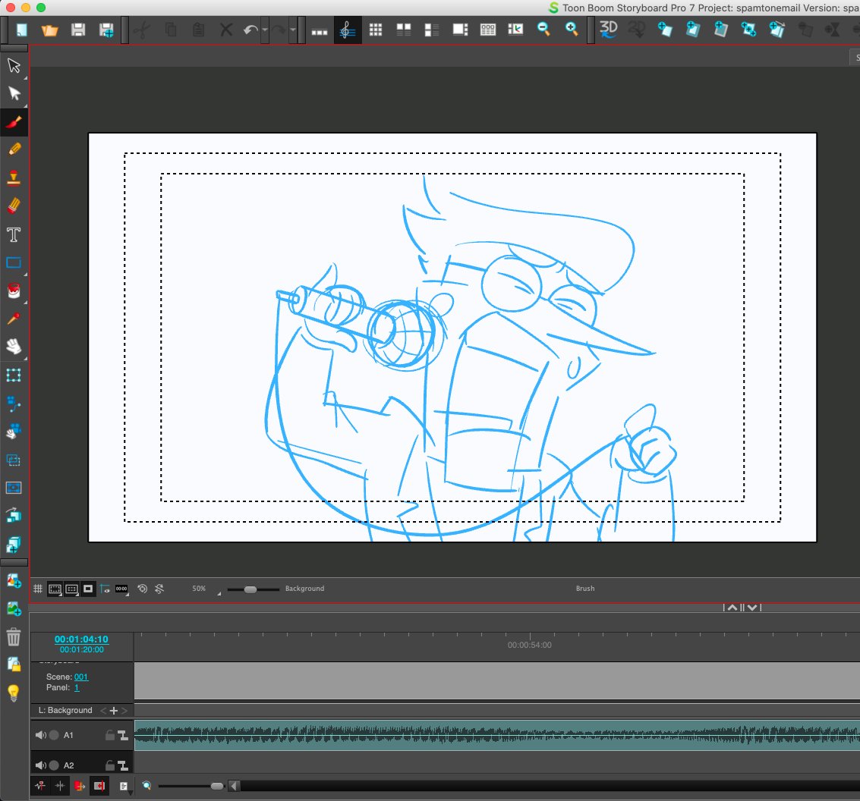
Task: Click the Reset rotation icon
Action: coord(143,589)
